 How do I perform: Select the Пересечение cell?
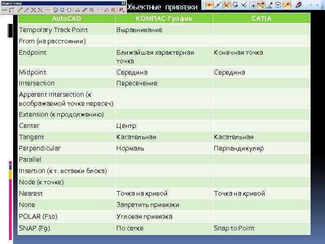[x=164, y=83]
